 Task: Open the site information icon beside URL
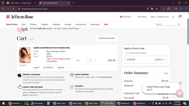(19, 9)
